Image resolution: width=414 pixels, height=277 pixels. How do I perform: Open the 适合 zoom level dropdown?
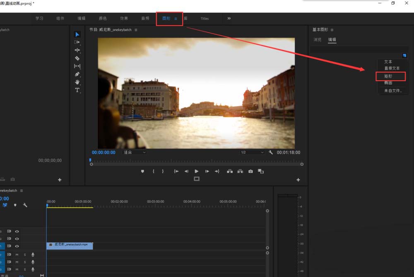pyautogui.click(x=135, y=152)
